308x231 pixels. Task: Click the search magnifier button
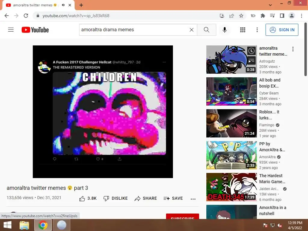click(206, 30)
